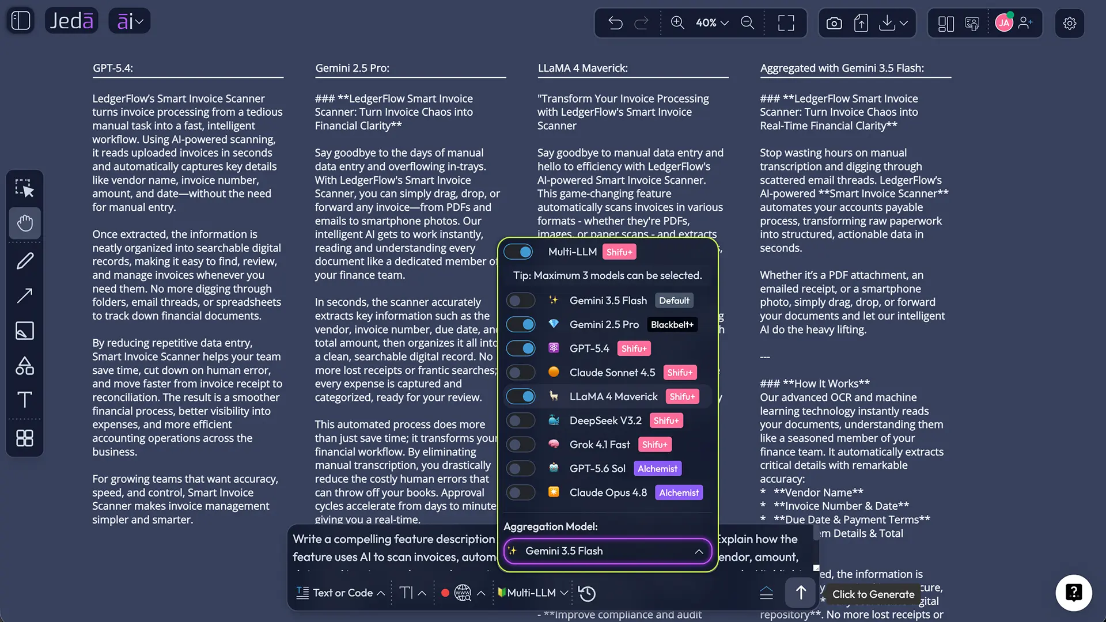Take a canvas screenshot with the camera icon
This screenshot has width=1106, height=622.
(x=834, y=23)
